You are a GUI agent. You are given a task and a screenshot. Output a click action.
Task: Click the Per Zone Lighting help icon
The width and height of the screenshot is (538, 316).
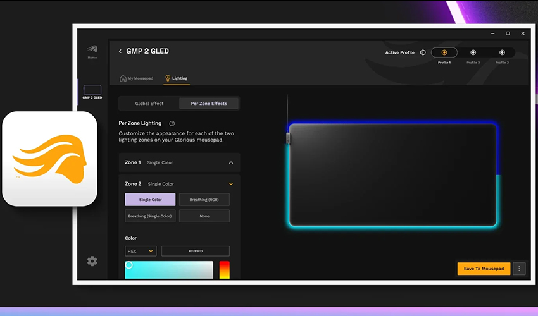pos(172,123)
